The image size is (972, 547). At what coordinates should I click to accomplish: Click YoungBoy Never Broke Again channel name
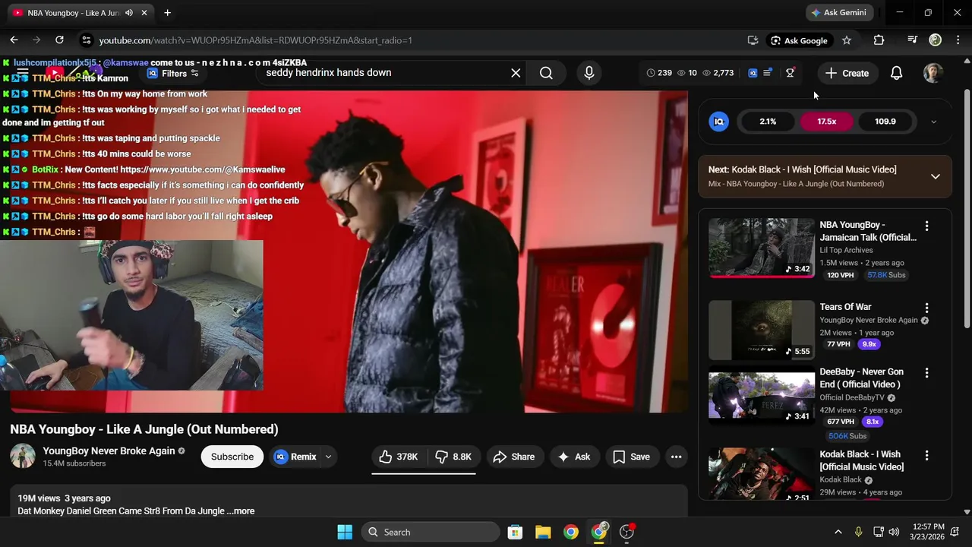tap(109, 451)
